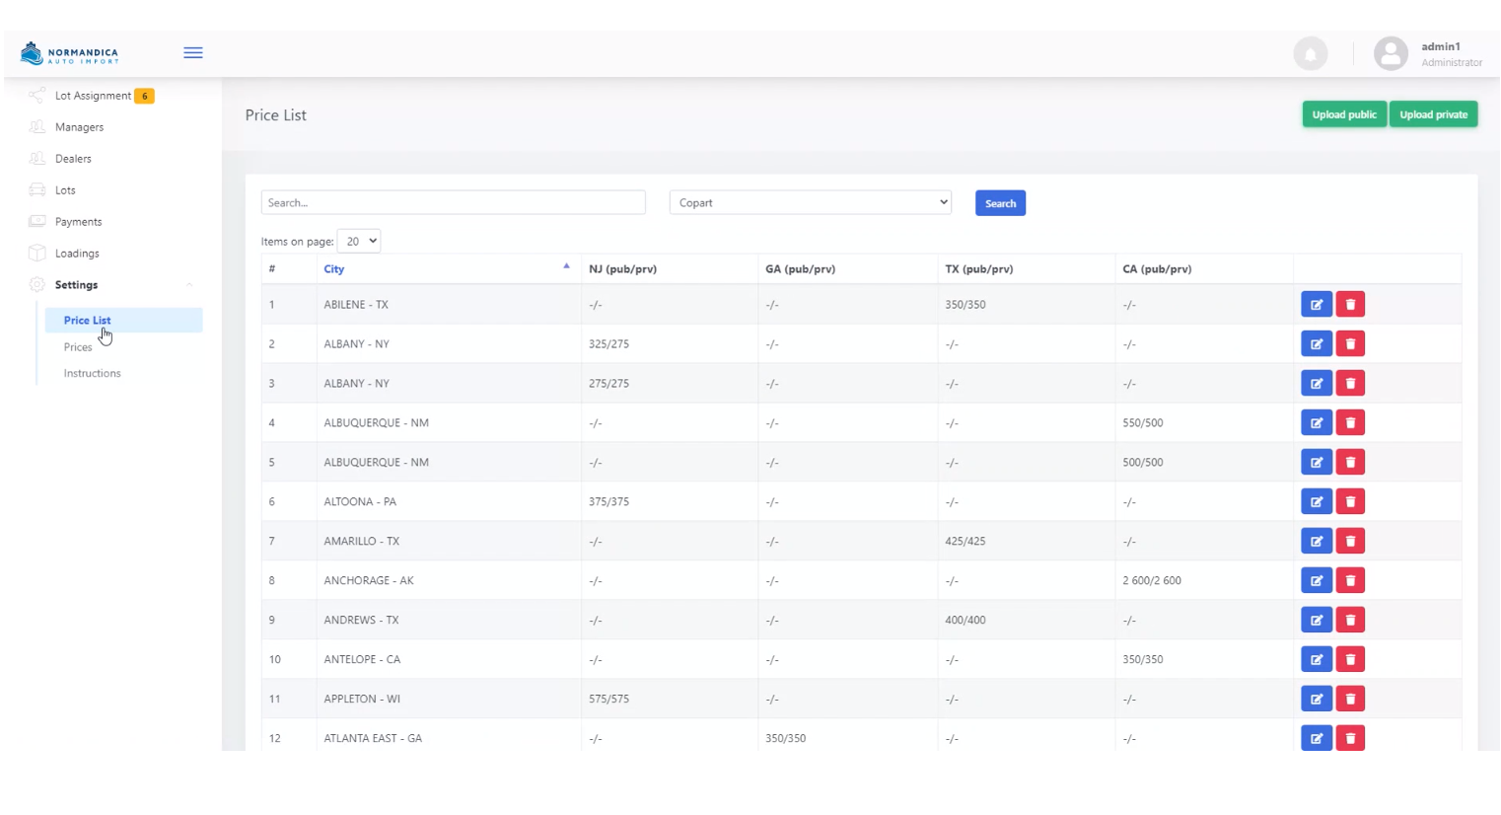The width and height of the screenshot is (1501, 815).
Task: Open Lot Assignment in sidebar
Action: [93, 96]
